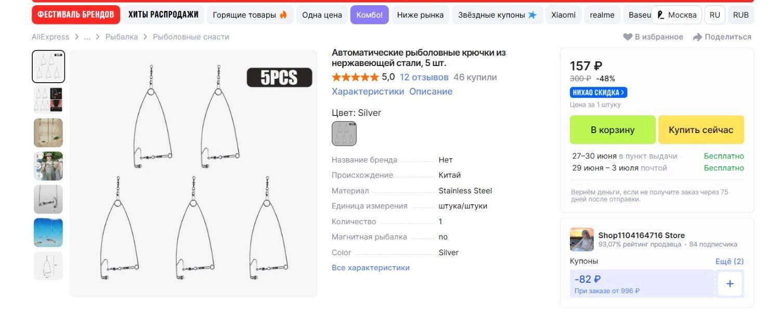Screen dimensions: 780x315
Task: Switch to the Характеристики tab
Action: 368,91
